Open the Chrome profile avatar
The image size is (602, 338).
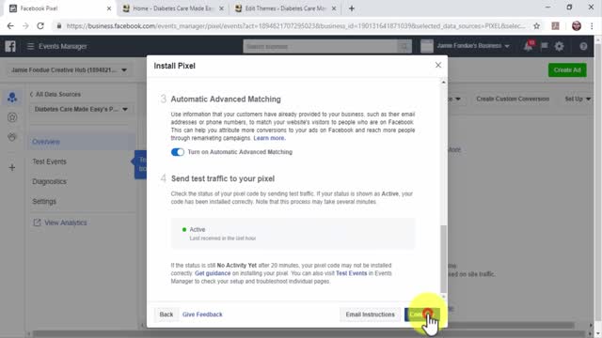[577, 26]
